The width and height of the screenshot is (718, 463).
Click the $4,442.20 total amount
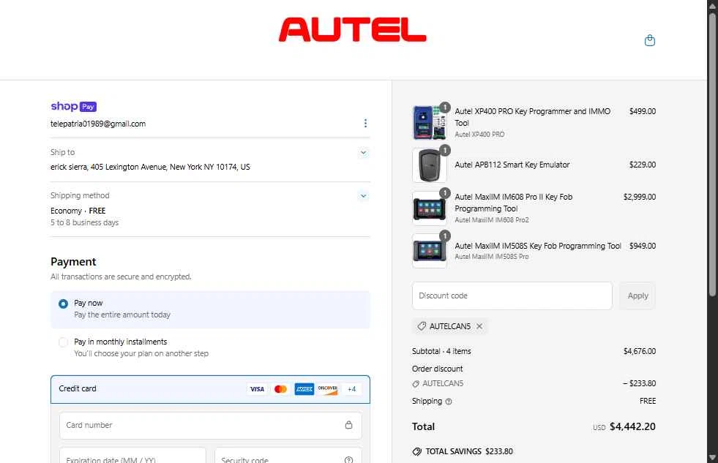pos(632,427)
